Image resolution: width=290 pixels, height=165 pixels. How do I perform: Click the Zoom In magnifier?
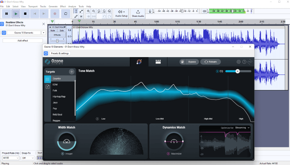[88, 11]
